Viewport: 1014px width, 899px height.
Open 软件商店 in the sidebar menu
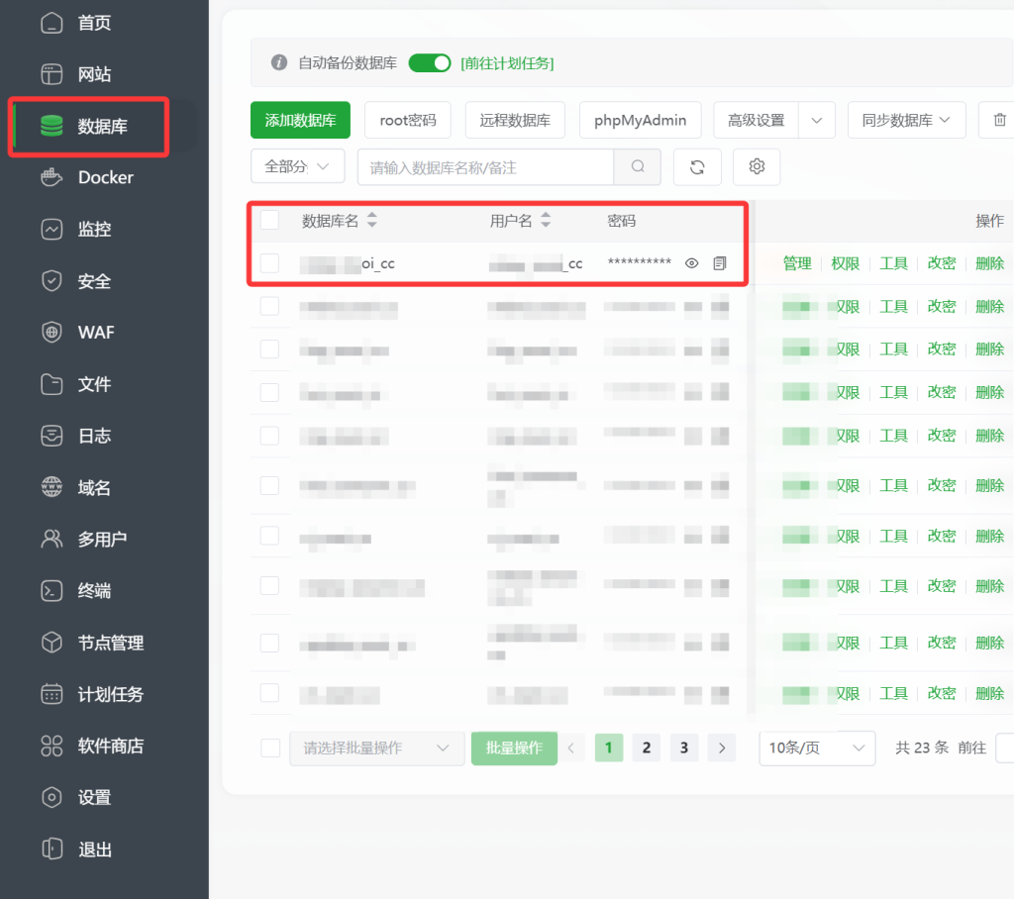[110, 746]
